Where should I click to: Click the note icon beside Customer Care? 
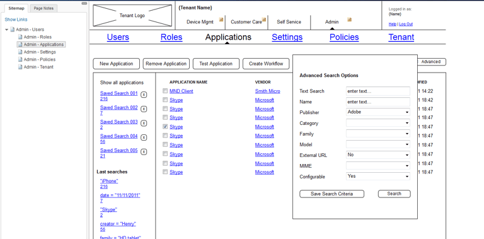click(x=264, y=20)
